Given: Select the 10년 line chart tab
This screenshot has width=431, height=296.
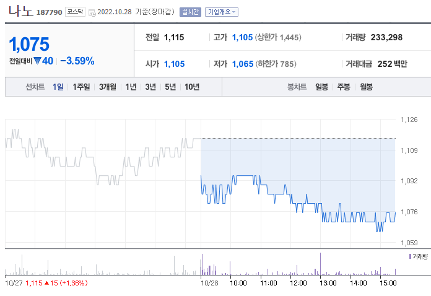Looking at the screenshot, I should (192, 87).
